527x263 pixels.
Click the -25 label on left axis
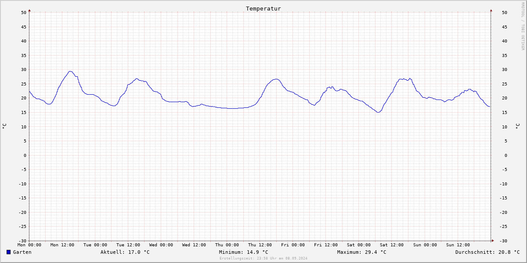coord(23,227)
